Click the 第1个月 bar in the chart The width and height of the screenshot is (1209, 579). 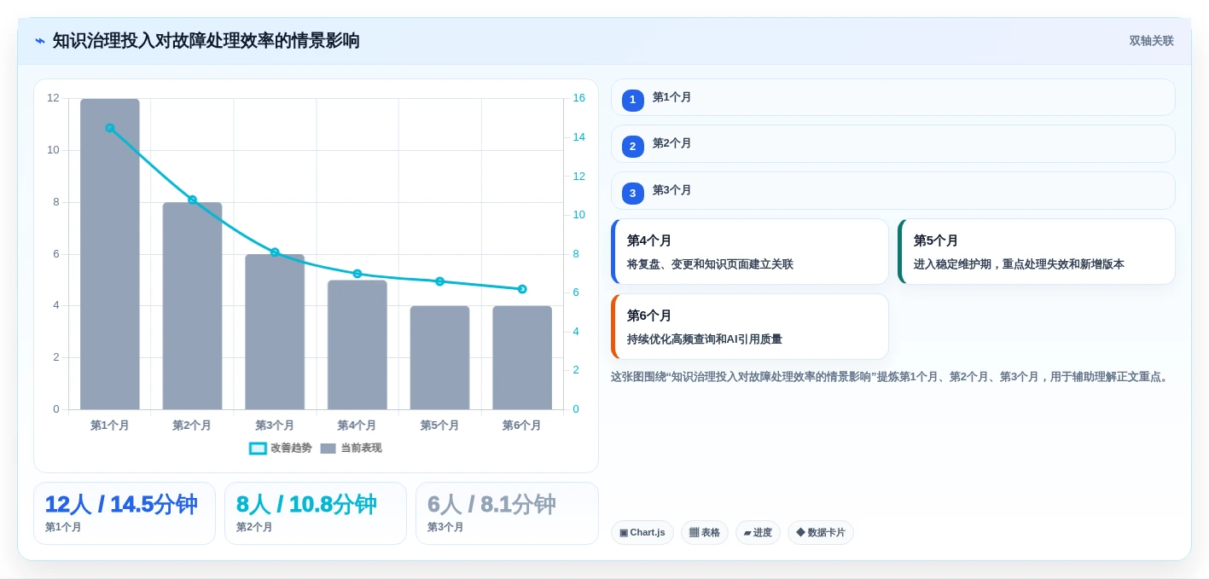tap(110, 254)
